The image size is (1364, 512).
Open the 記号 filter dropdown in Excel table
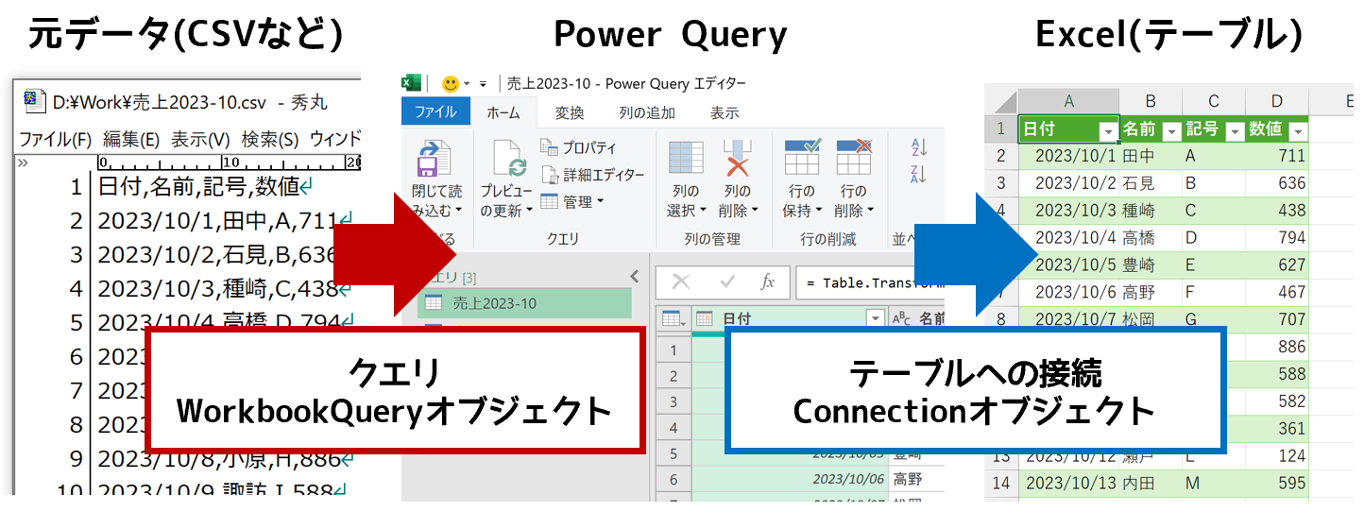click(x=1234, y=131)
